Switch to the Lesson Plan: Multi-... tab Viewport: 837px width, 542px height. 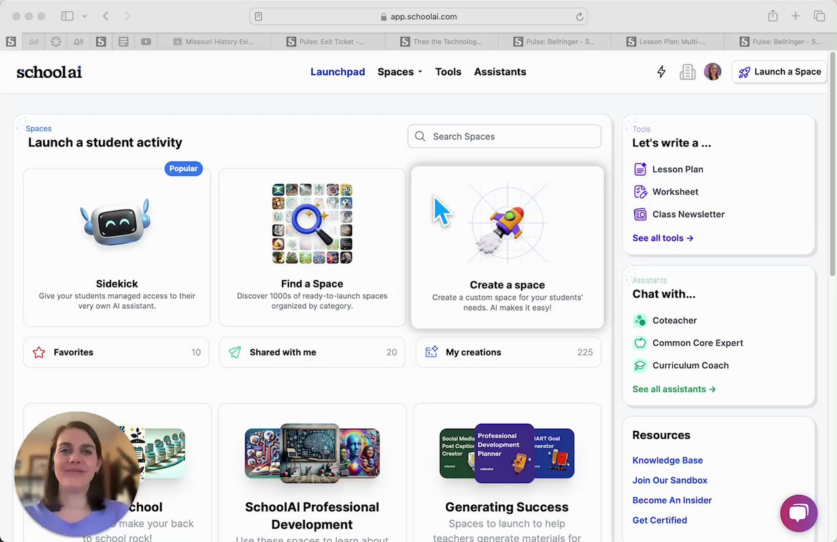(x=667, y=42)
